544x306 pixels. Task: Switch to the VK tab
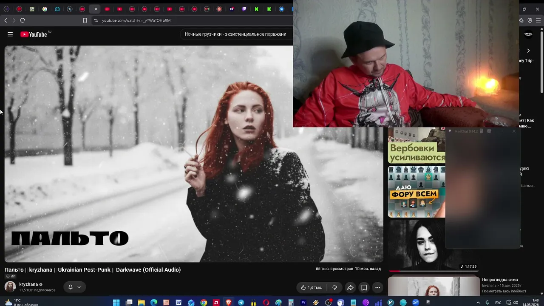[x=282, y=9]
